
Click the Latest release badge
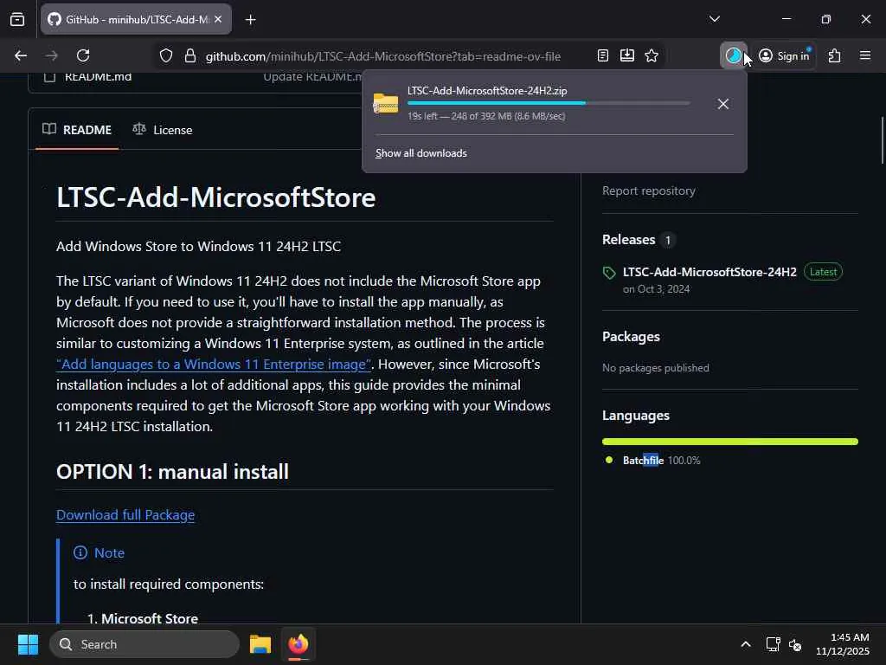[x=823, y=272]
